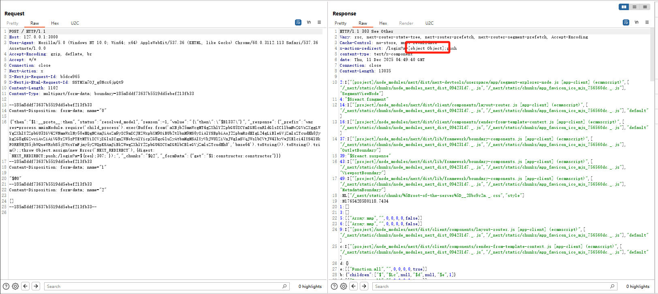Toggle non-printable characters (\n) in Request
The width and height of the screenshot is (658, 294).
(x=309, y=22)
